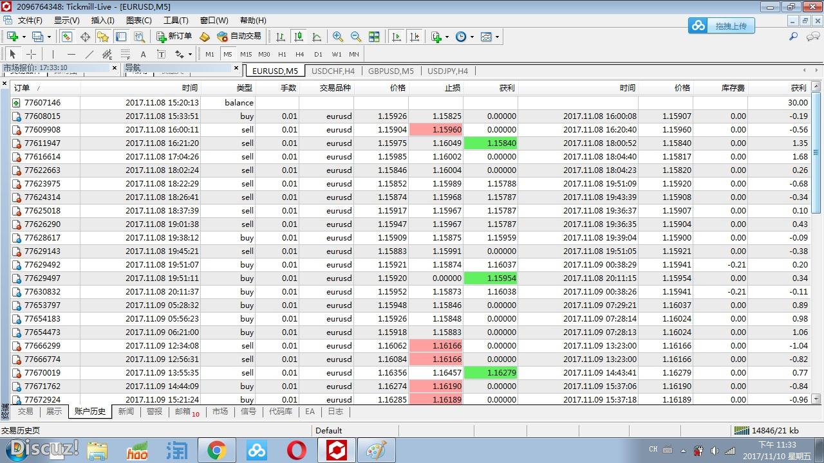Show the Data Window crosshair icon
824x463 pixels.
click(x=85, y=37)
